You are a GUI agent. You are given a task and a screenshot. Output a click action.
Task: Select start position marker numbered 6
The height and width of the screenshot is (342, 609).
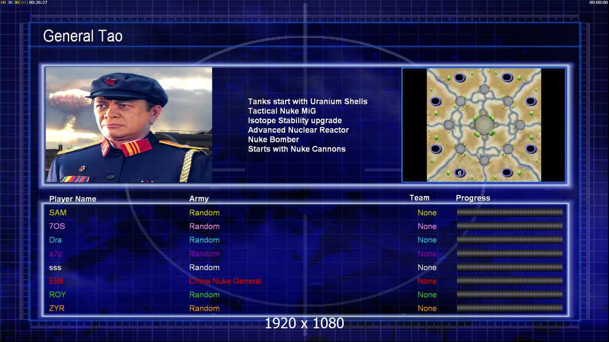(x=459, y=173)
